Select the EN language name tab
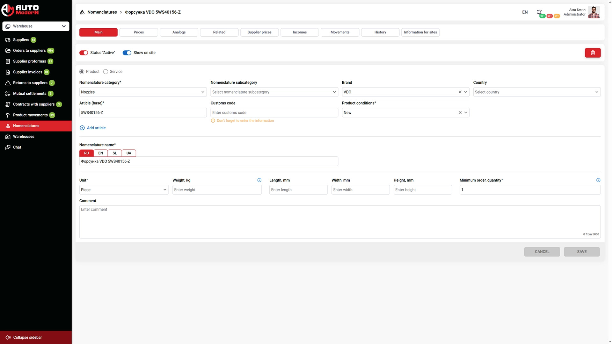The width and height of the screenshot is (612, 344). coord(100,153)
